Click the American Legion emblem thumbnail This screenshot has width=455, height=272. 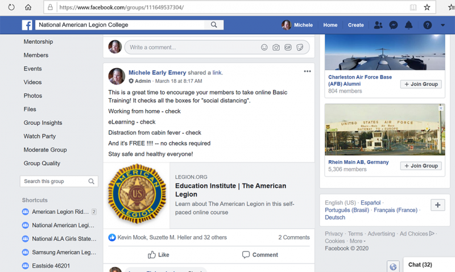(x=136, y=194)
